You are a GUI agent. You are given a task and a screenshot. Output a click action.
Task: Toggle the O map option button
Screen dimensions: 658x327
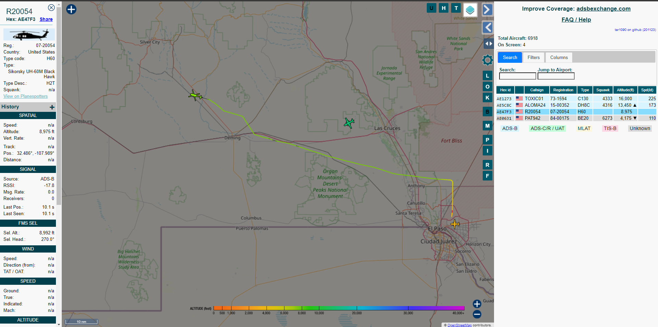pyautogui.click(x=487, y=87)
